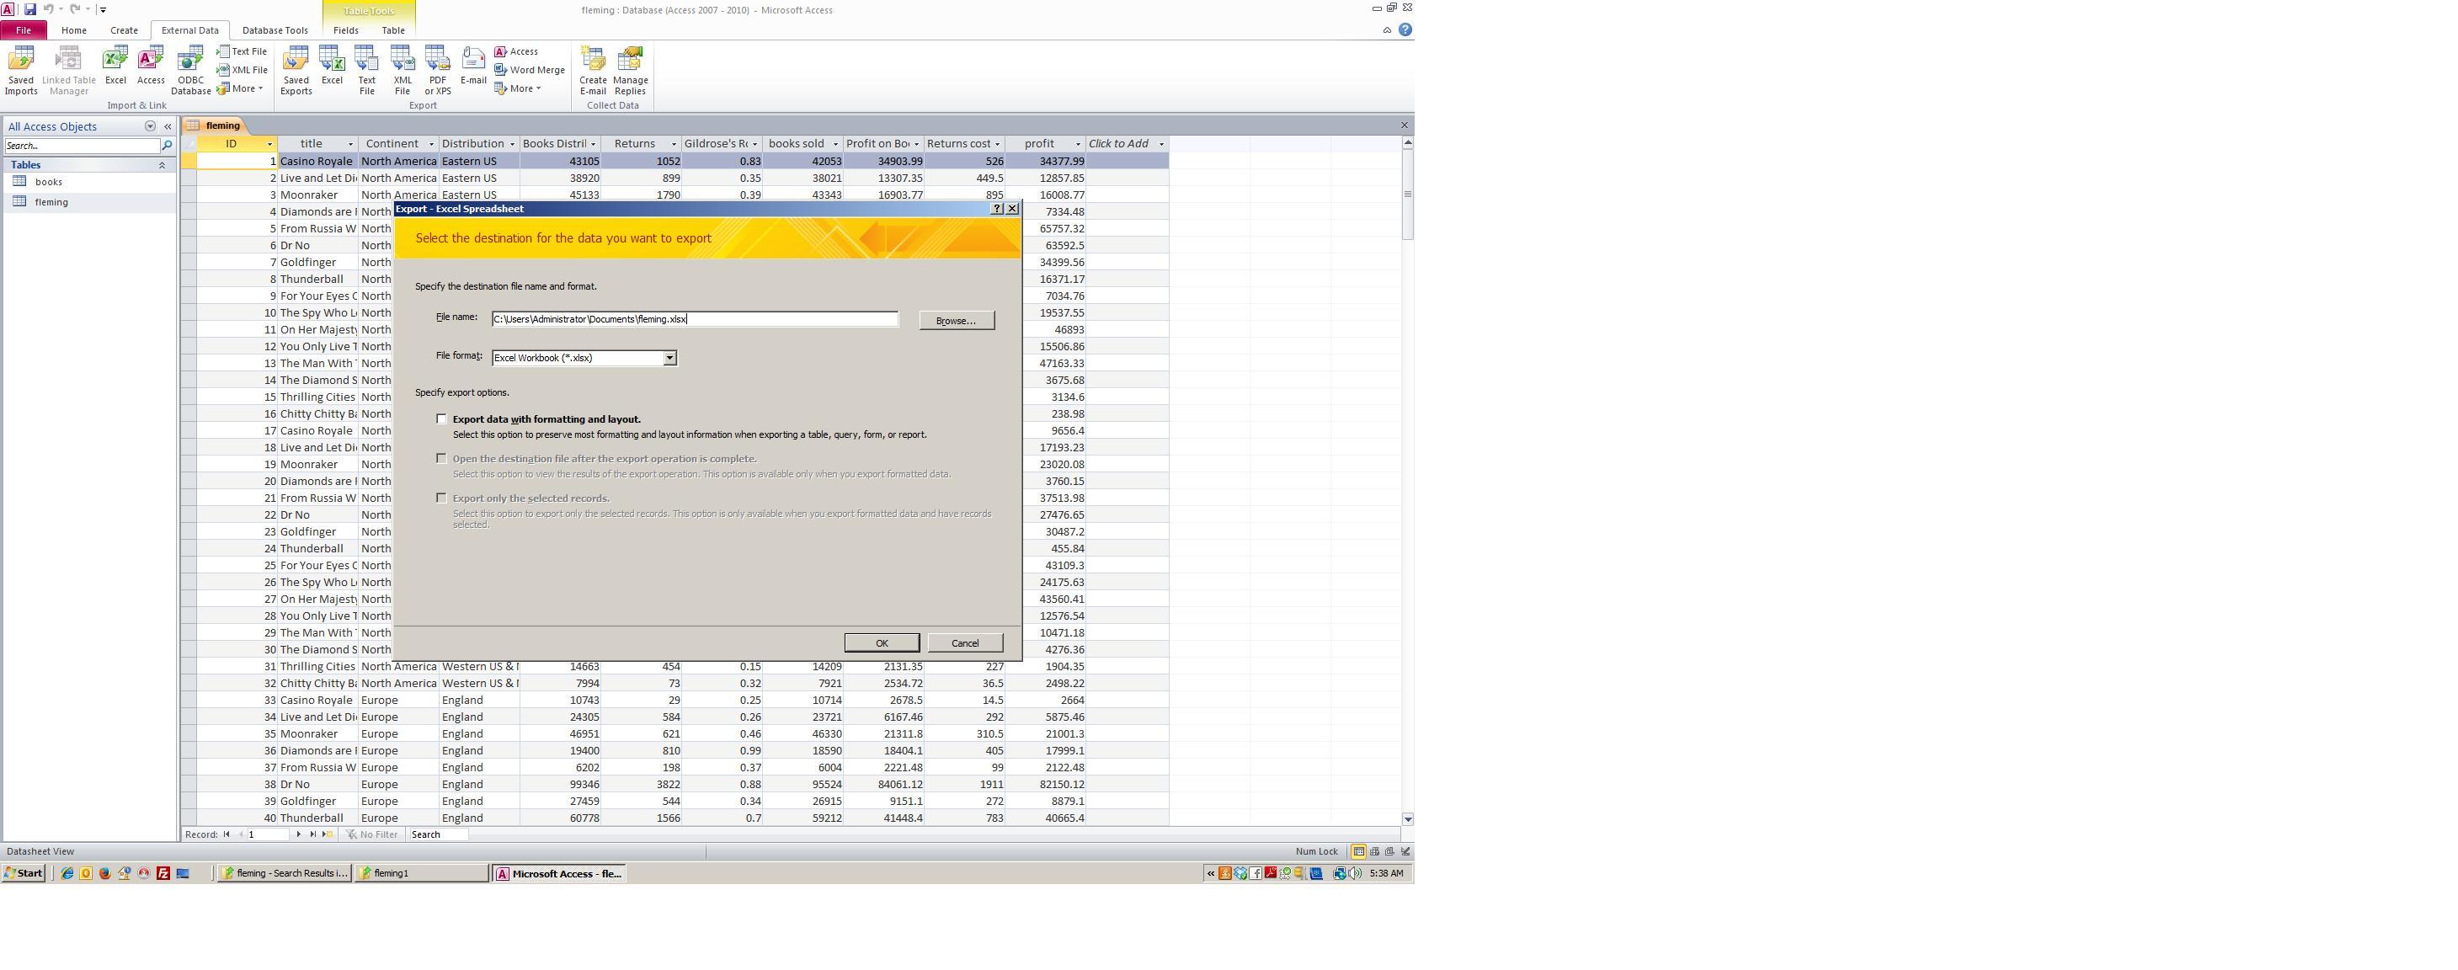Jump to last record button

pyautogui.click(x=313, y=834)
